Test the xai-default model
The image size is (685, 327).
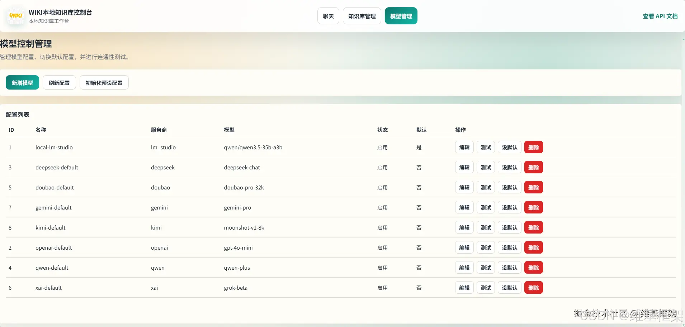click(x=486, y=288)
